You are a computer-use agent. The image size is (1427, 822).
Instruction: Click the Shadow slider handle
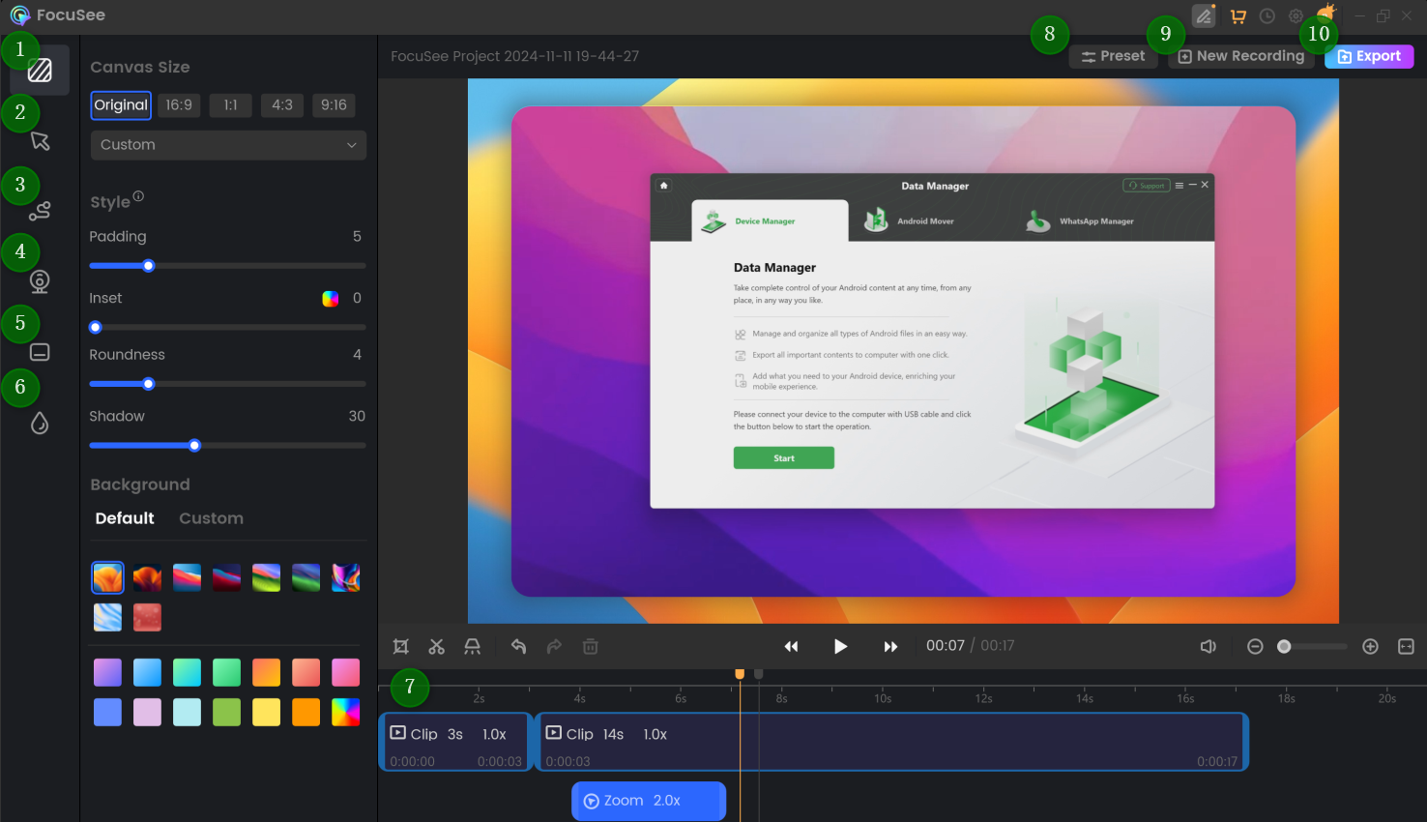click(x=194, y=446)
